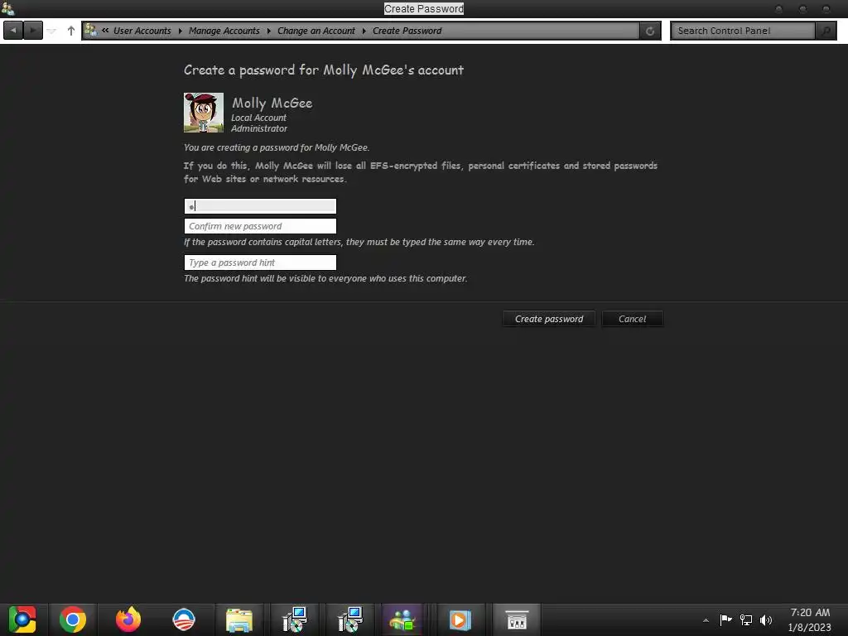Viewport: 848px width, 636px height.
Task: Navigate to the Manage Accounts breadcrumb
Action: pos(224,31)
